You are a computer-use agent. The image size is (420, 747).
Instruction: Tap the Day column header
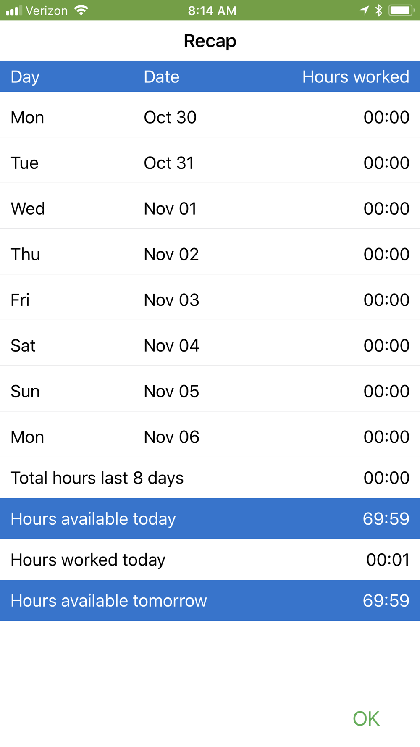[25, 77]
